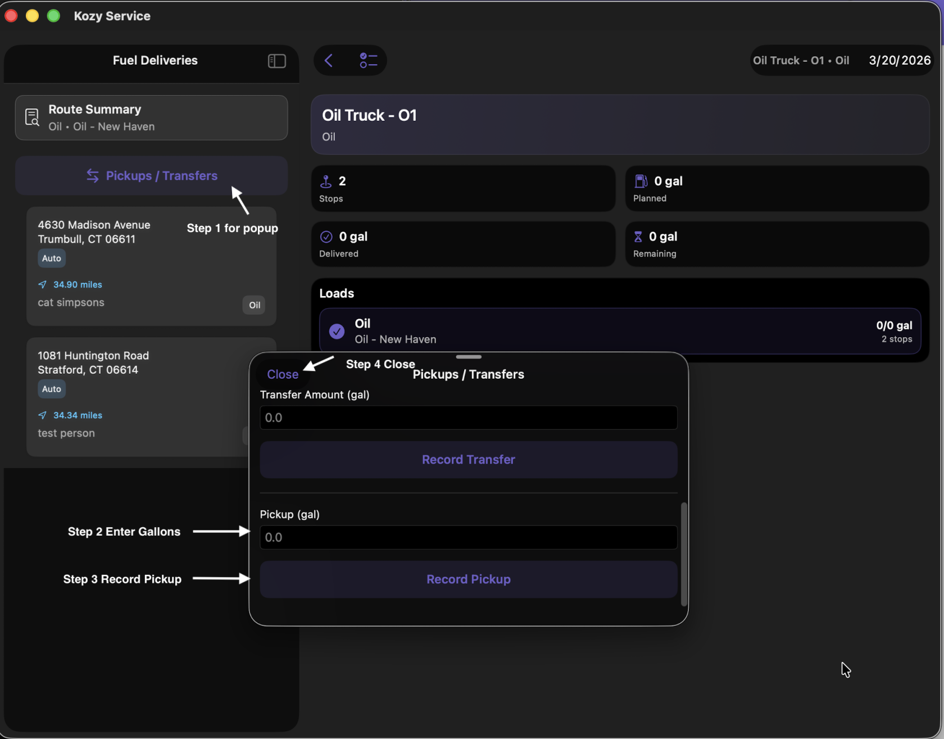Close the Pickups / Transfers popup

tap(283, 374)
